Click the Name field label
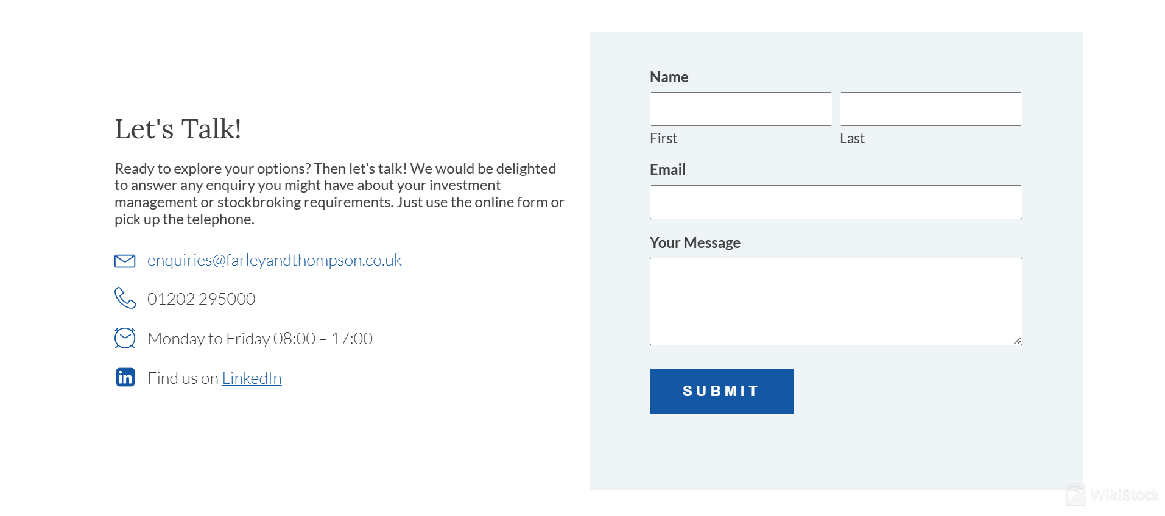This screenshot has width=1165, height=516. click(669, 77)
